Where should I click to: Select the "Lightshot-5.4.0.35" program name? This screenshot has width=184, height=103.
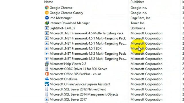pos(62,28)
